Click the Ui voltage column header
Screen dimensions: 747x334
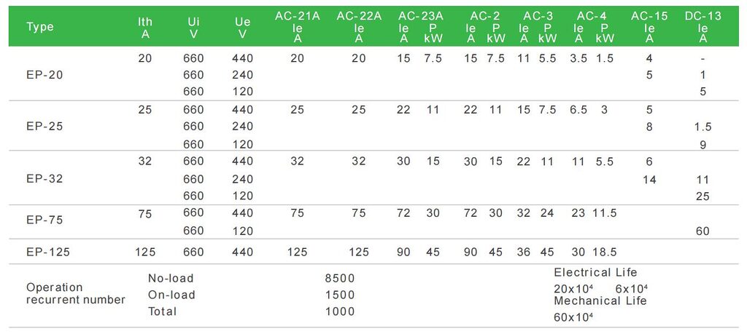(x=193, y=28)
